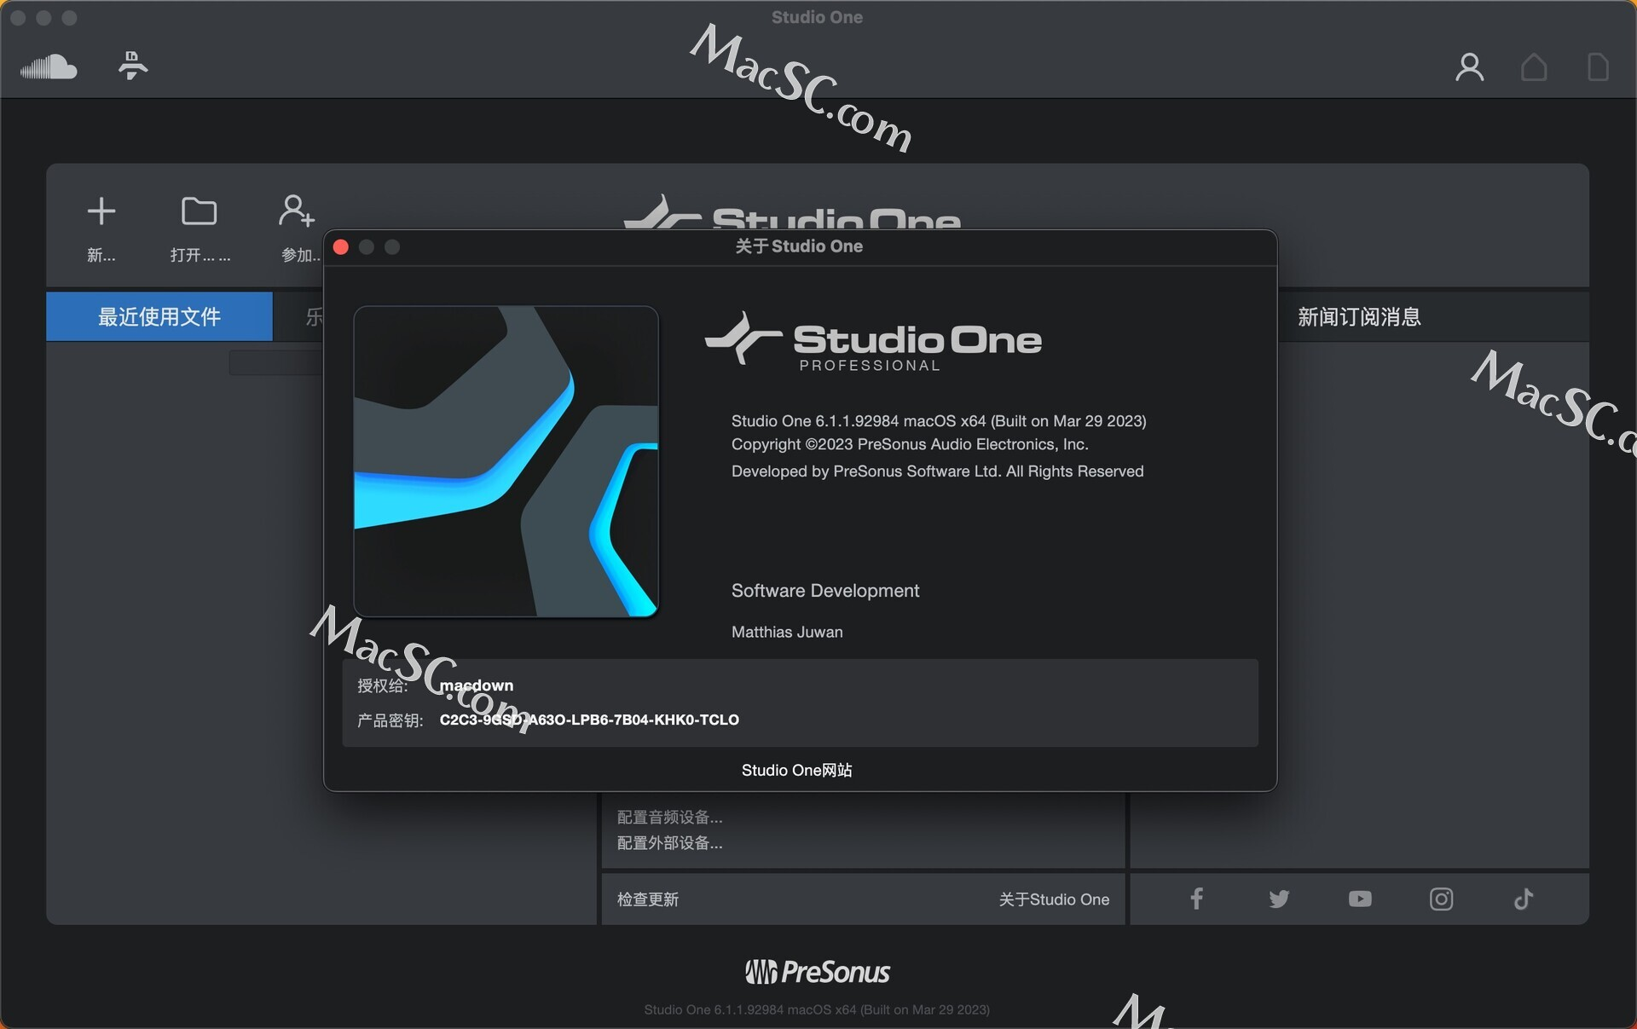Viewport: 1637px width, 1029px height.
Task: Click 关于Studio One link on start page
Action: (1054, 899)
